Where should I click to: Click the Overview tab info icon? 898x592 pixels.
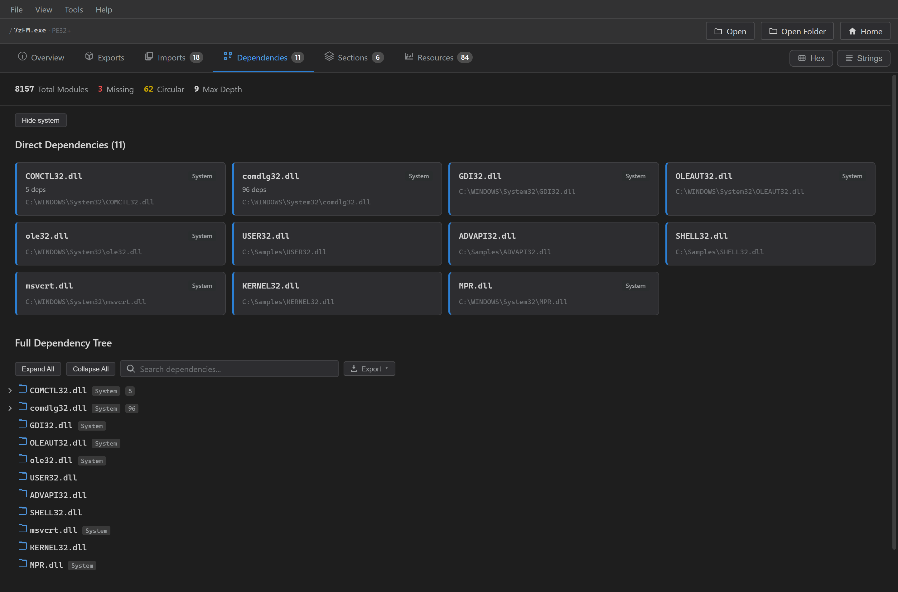(x=22, y=57)
